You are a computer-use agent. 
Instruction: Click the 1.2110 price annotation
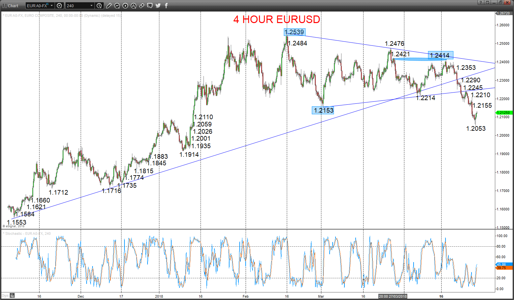click(x=203, y=117)
